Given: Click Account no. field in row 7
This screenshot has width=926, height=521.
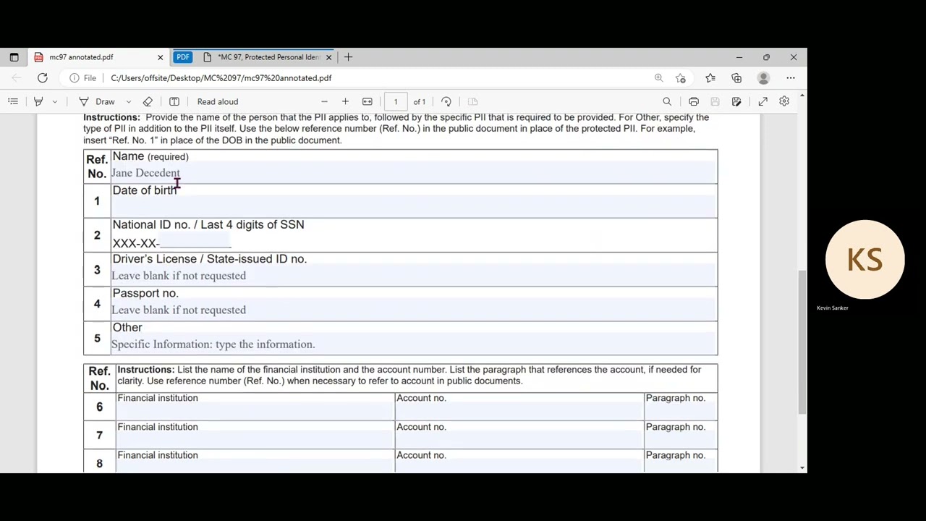Looking at the screenshot, I should click(519, 441).
